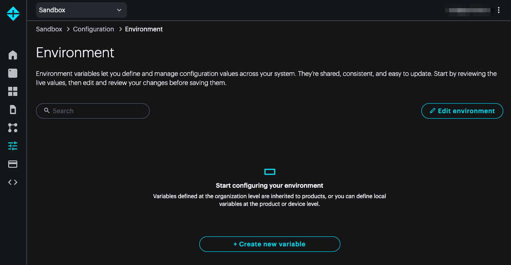Click the Sandbox breadcrumb link
This screenshot has width=511, height=265.
click(49, 29)
